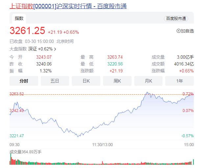
Task: Expand the 深证 +0.62% chevron arrow
Action: [x=55, y=49]
